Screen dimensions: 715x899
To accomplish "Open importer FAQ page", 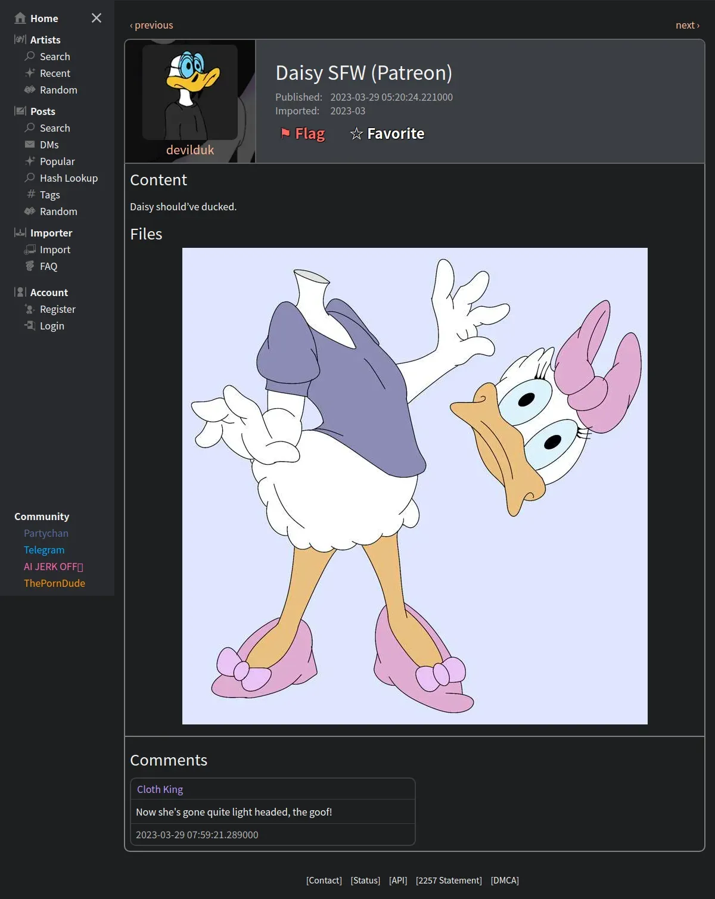I will pyautogui.click(x=48, y=266).
